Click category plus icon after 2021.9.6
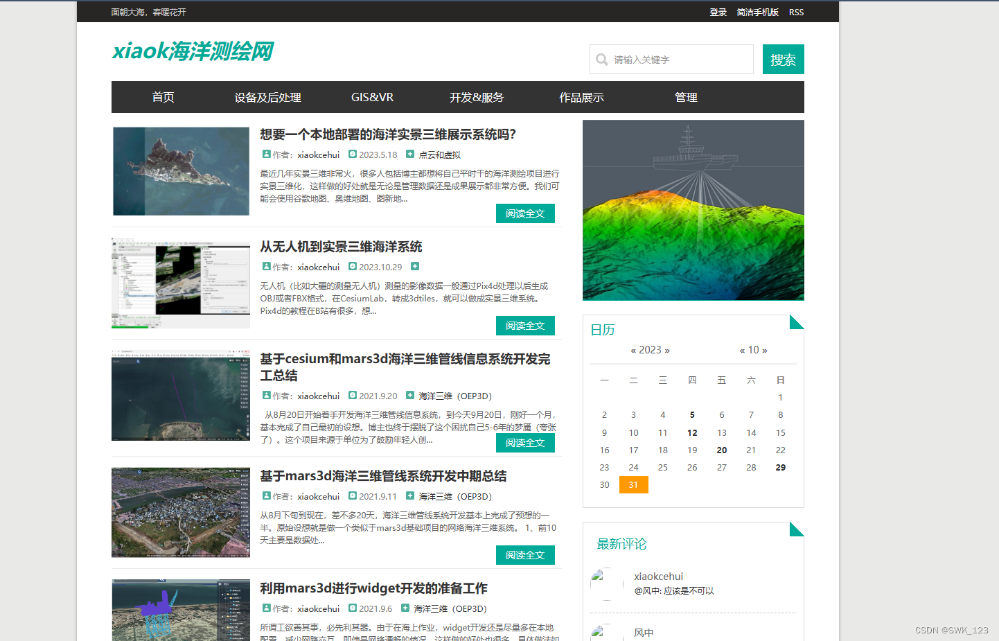This screenshot has width=999, height=641. (405, 608)
